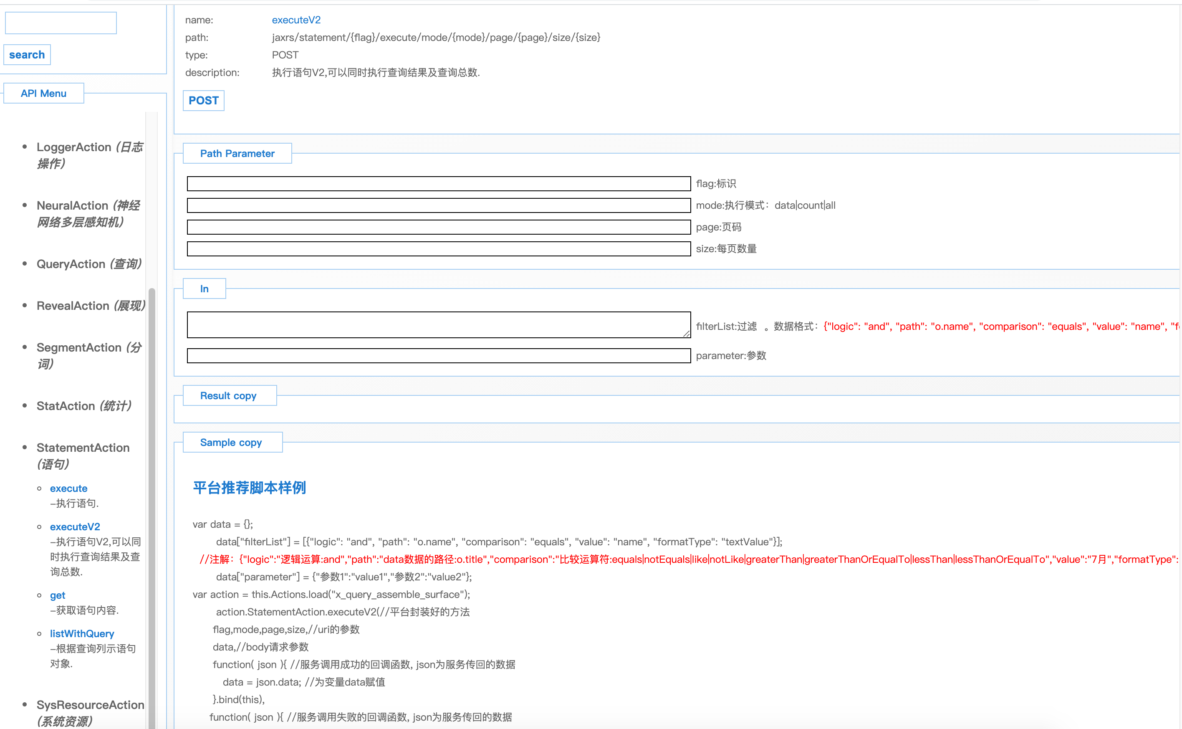
Task: Click the sidebar vertical scrollbar
Action: click(152, 508)
